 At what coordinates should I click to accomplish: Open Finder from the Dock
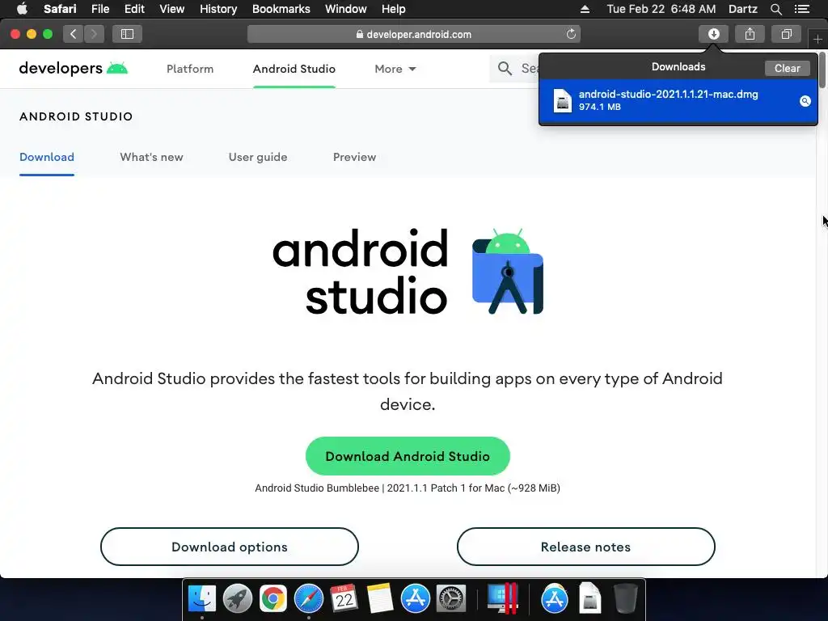(202, 598)
